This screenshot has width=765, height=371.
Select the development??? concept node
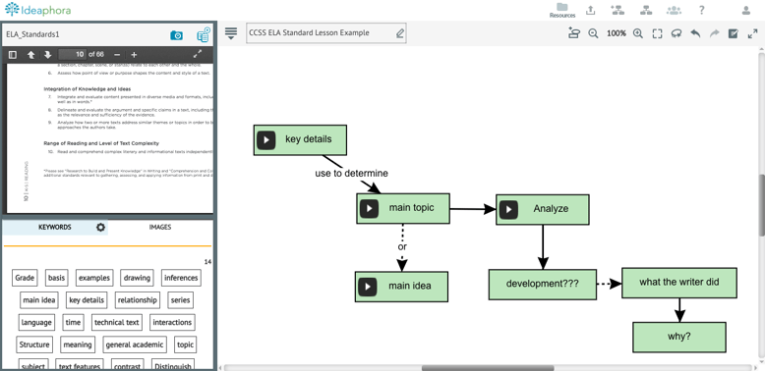coord(543,285)
